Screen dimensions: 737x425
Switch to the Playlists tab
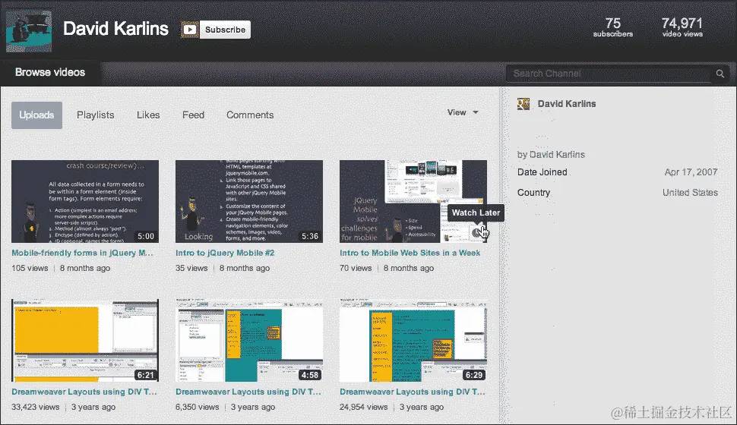(96, 115)
